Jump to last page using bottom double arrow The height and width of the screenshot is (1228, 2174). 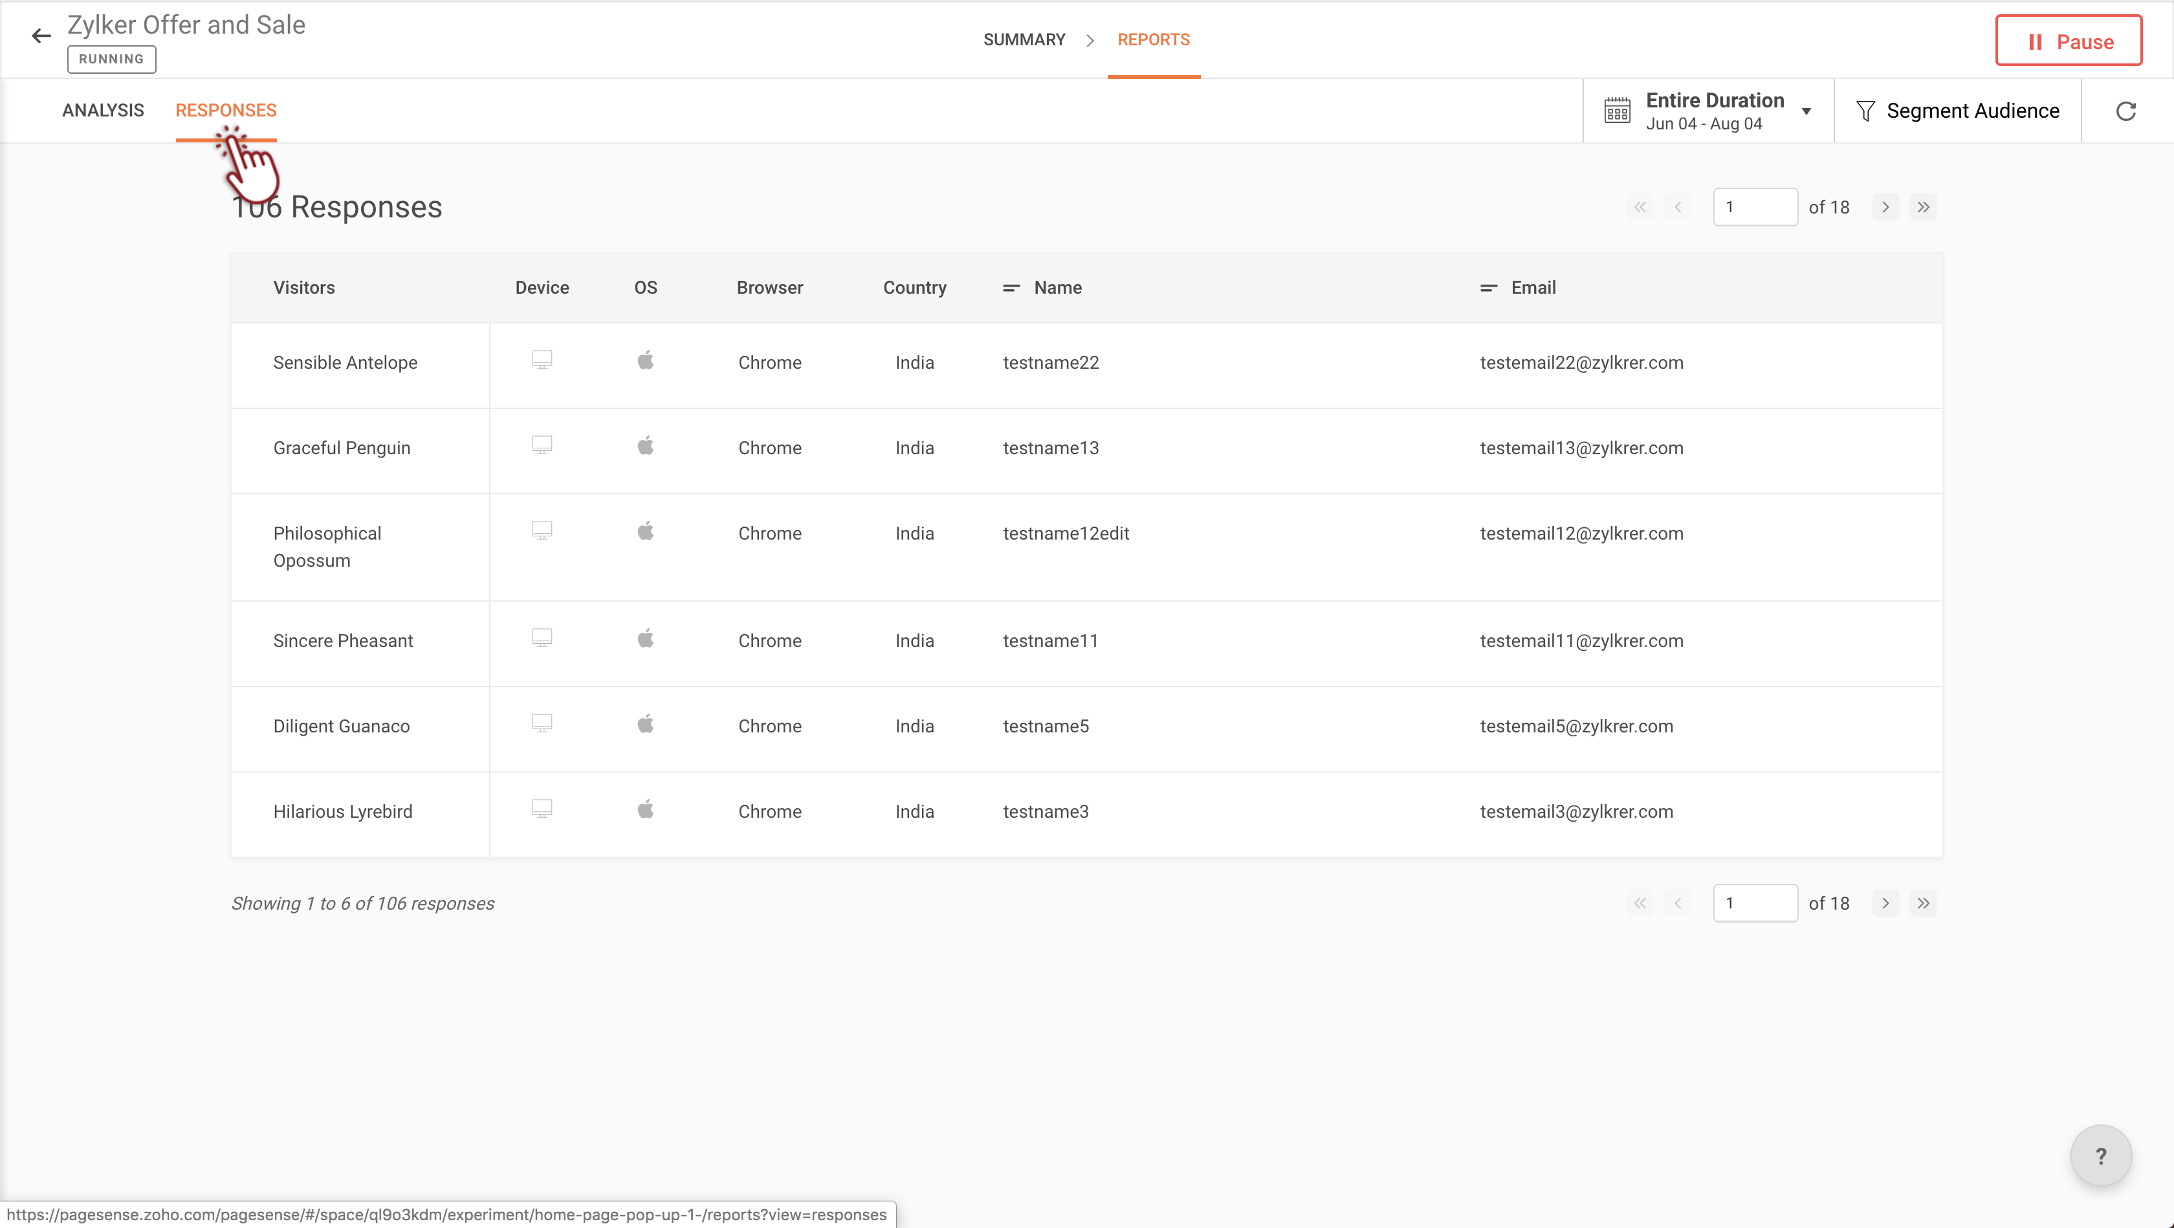(x=1922, y=903)
